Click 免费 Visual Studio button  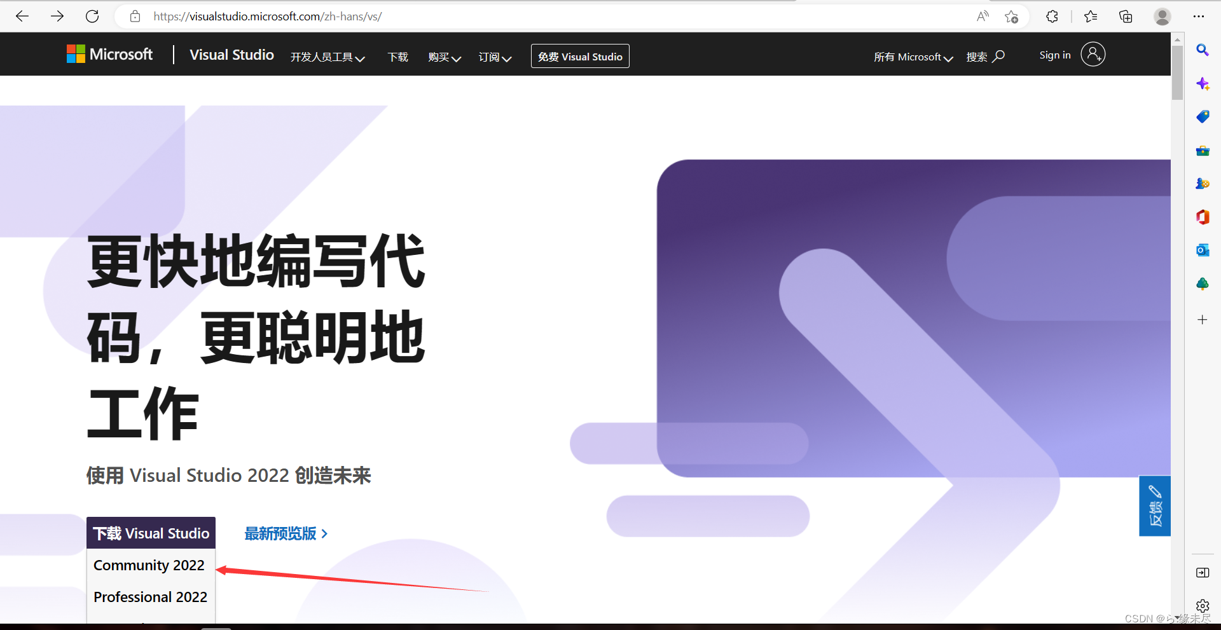[580, 56]
